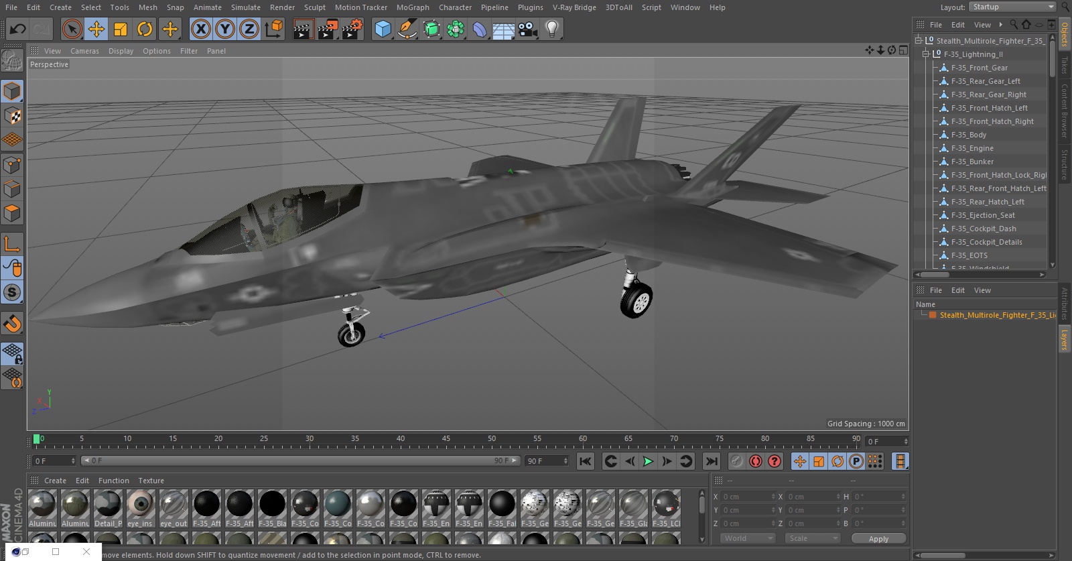Click stepper on end frame 90 F field
This screenshot has width=1072, height=561.
[x=565, y=461]
